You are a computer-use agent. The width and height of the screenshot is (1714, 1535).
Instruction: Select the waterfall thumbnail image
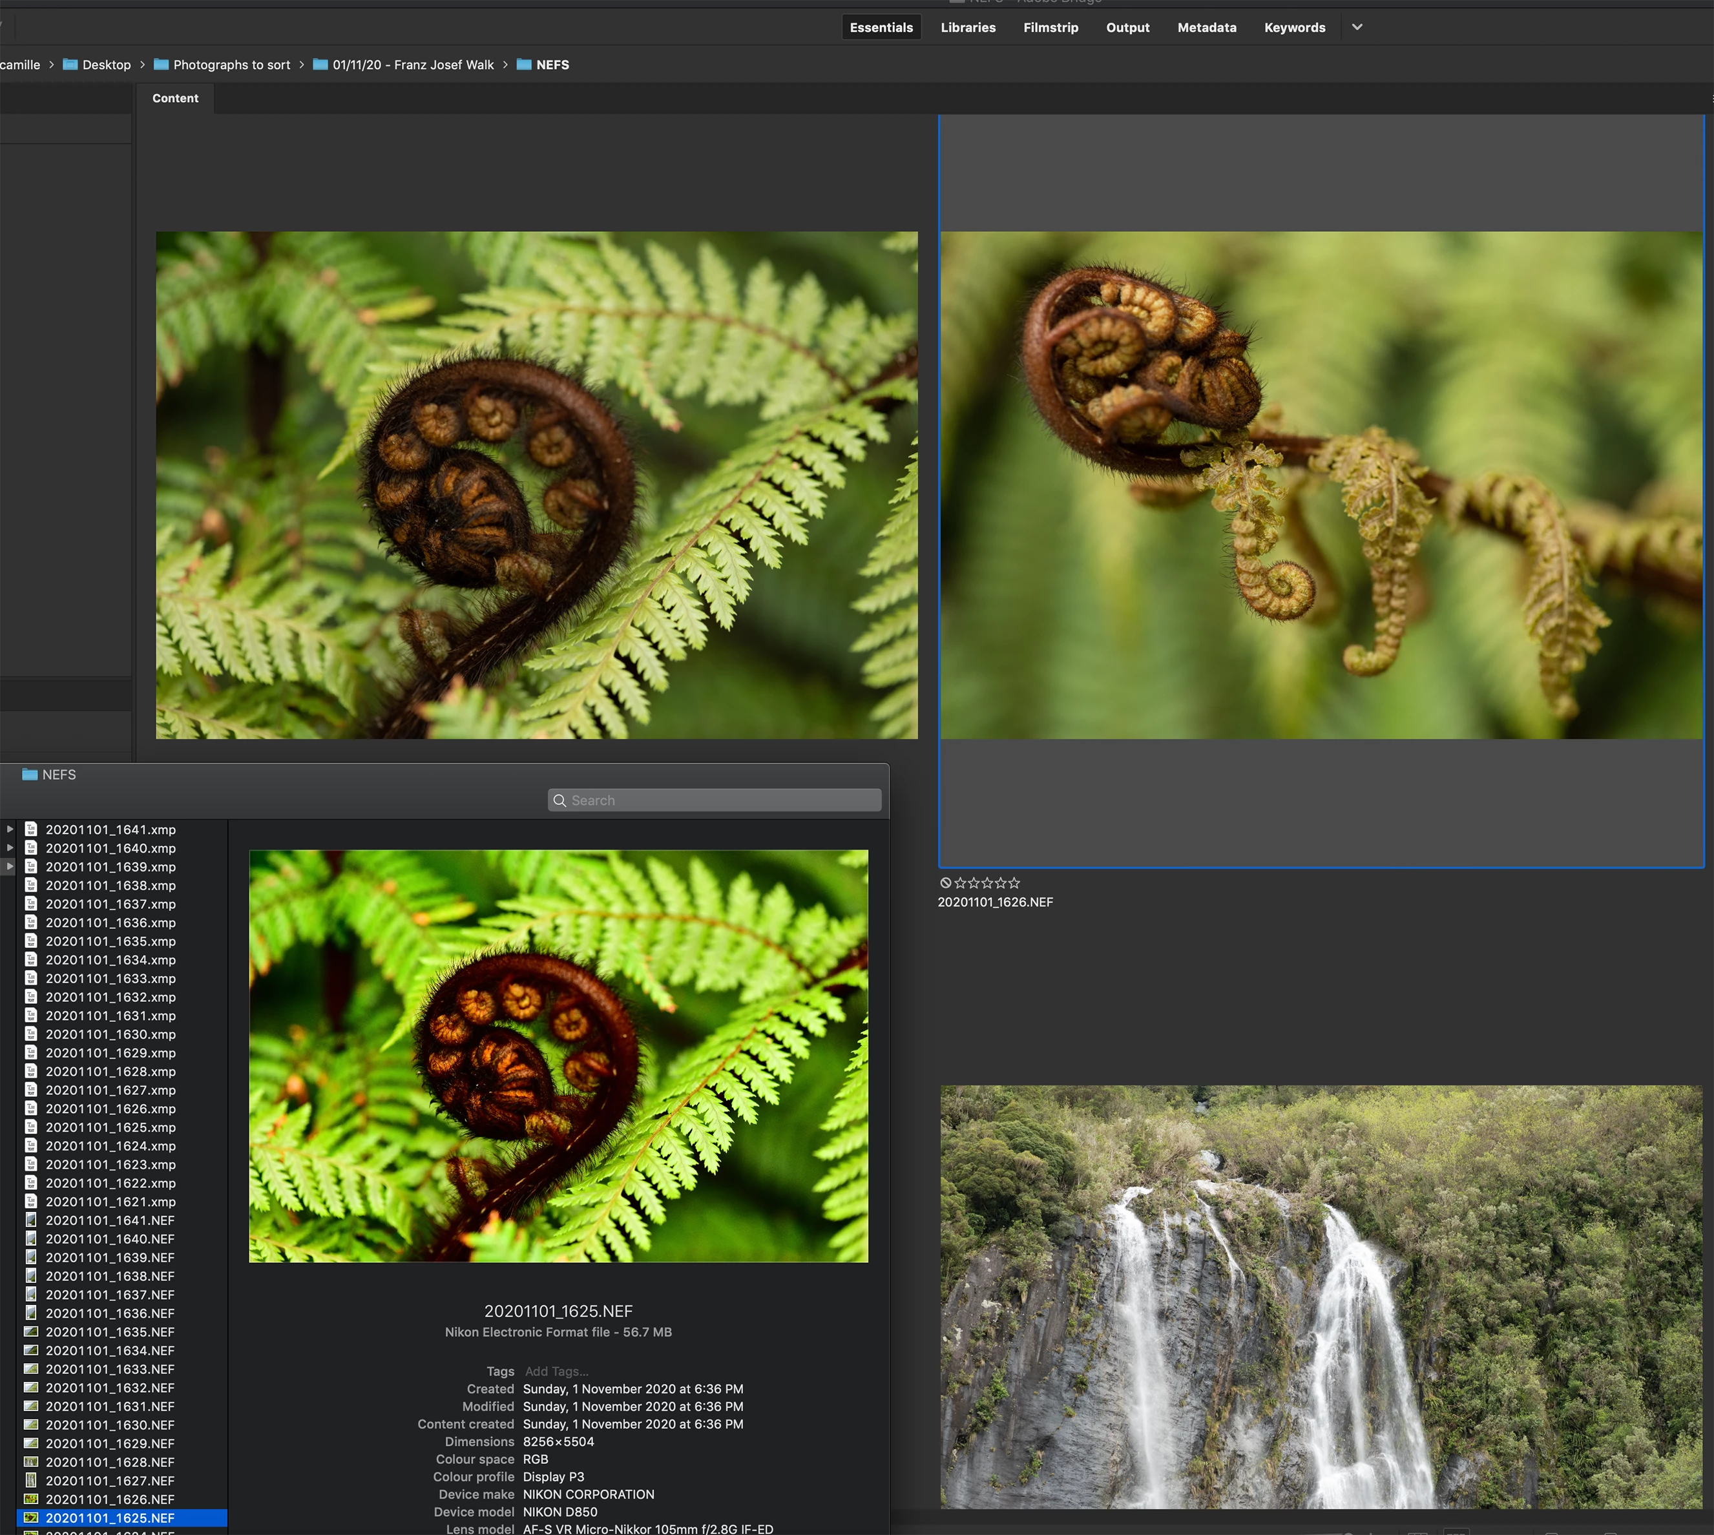[1321, 1297]
